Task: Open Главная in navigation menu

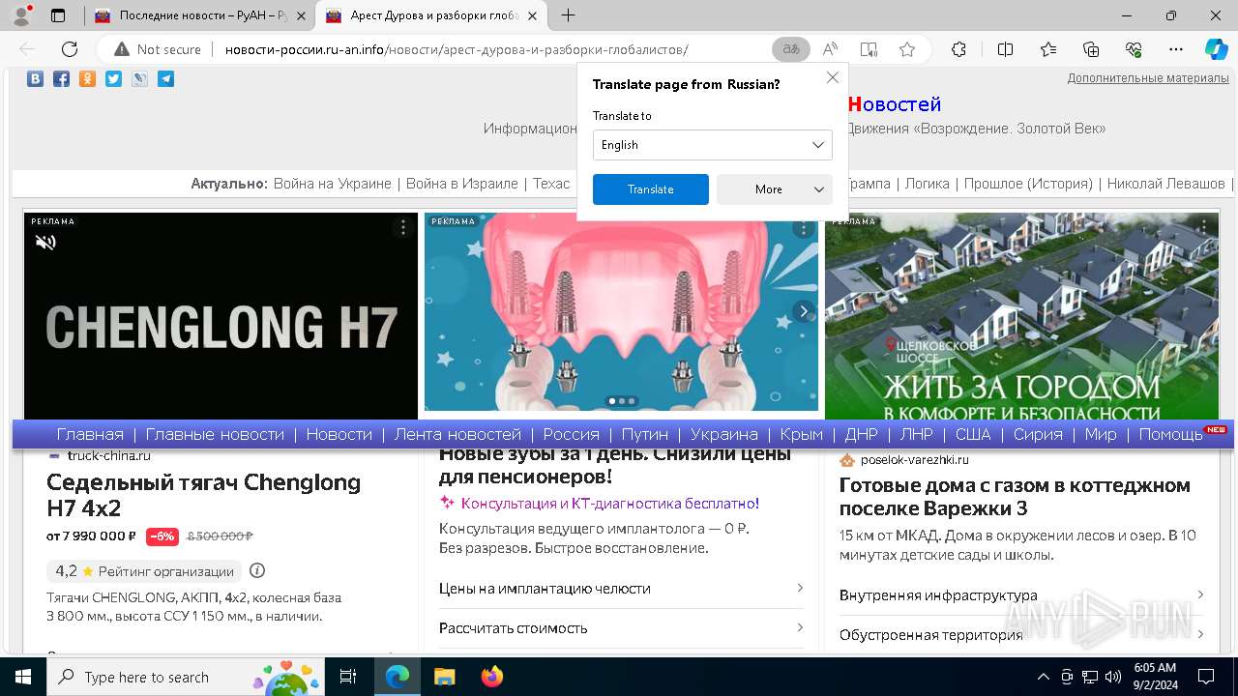Action: tap(90, 434)
